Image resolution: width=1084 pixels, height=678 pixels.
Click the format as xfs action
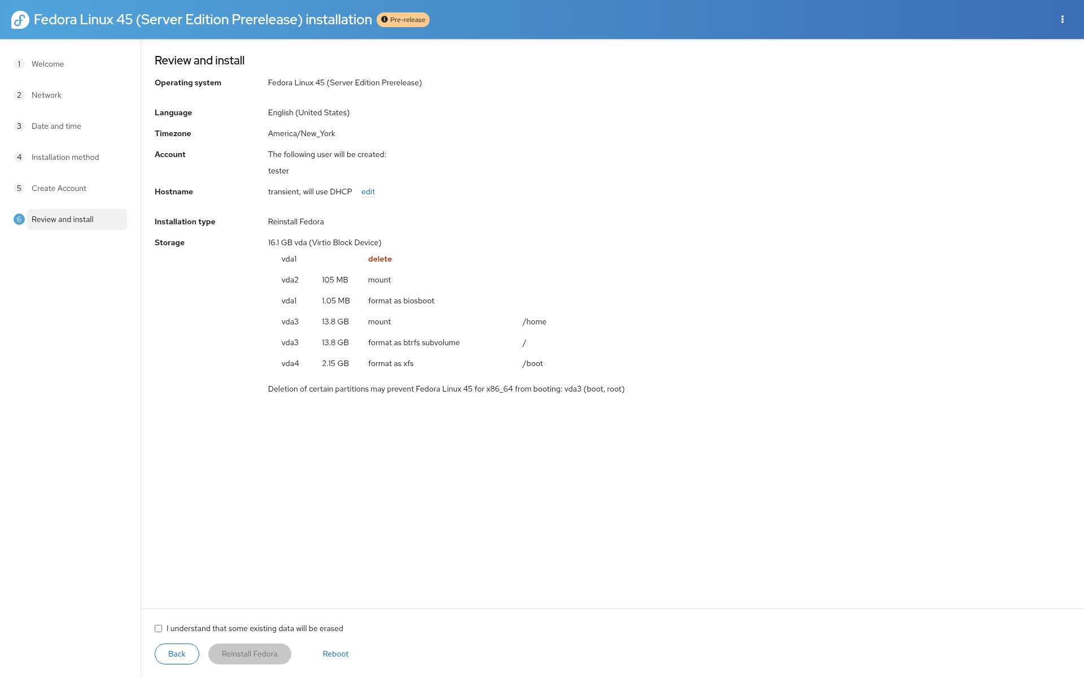(x=391, y=363)
